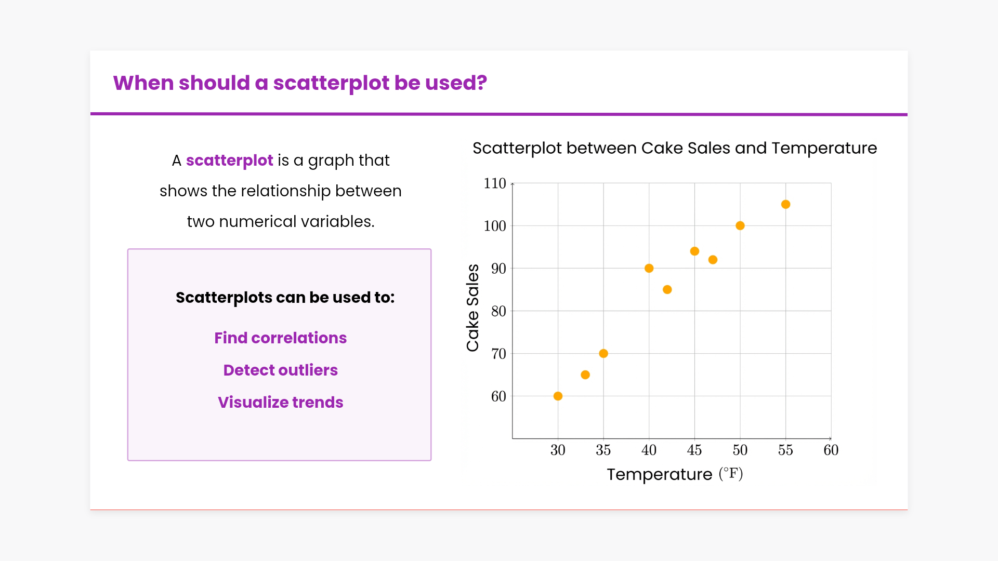Image resolution: width=998 pixels, height=561 pixels.
Task: Click the 'Cake Sales' vertical axis label
Action: click(472, 308)
